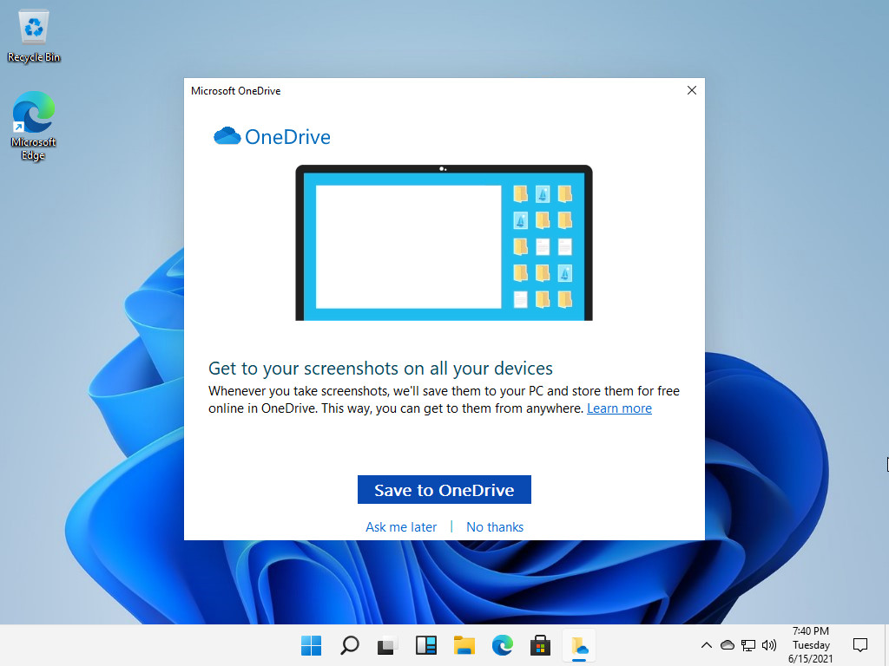This screenshot has height=666, width=889.
Task: Open the Recycle Bin desktop icon
Action: [x=34, y=36]
